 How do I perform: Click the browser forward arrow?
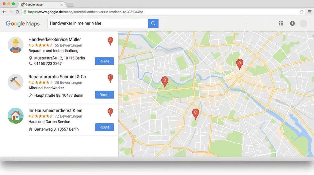[11, 12]
